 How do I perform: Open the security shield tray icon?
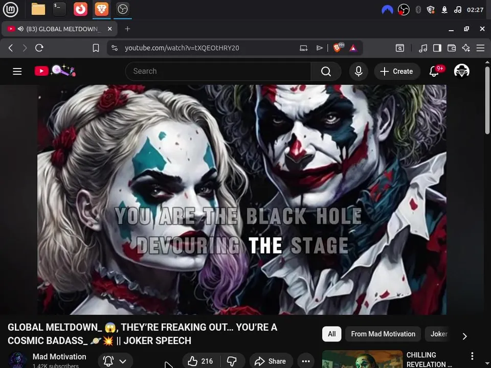431,10
